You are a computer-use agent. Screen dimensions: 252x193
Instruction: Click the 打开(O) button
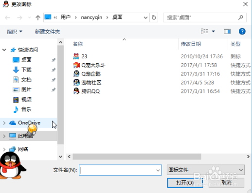coord(185,183)
